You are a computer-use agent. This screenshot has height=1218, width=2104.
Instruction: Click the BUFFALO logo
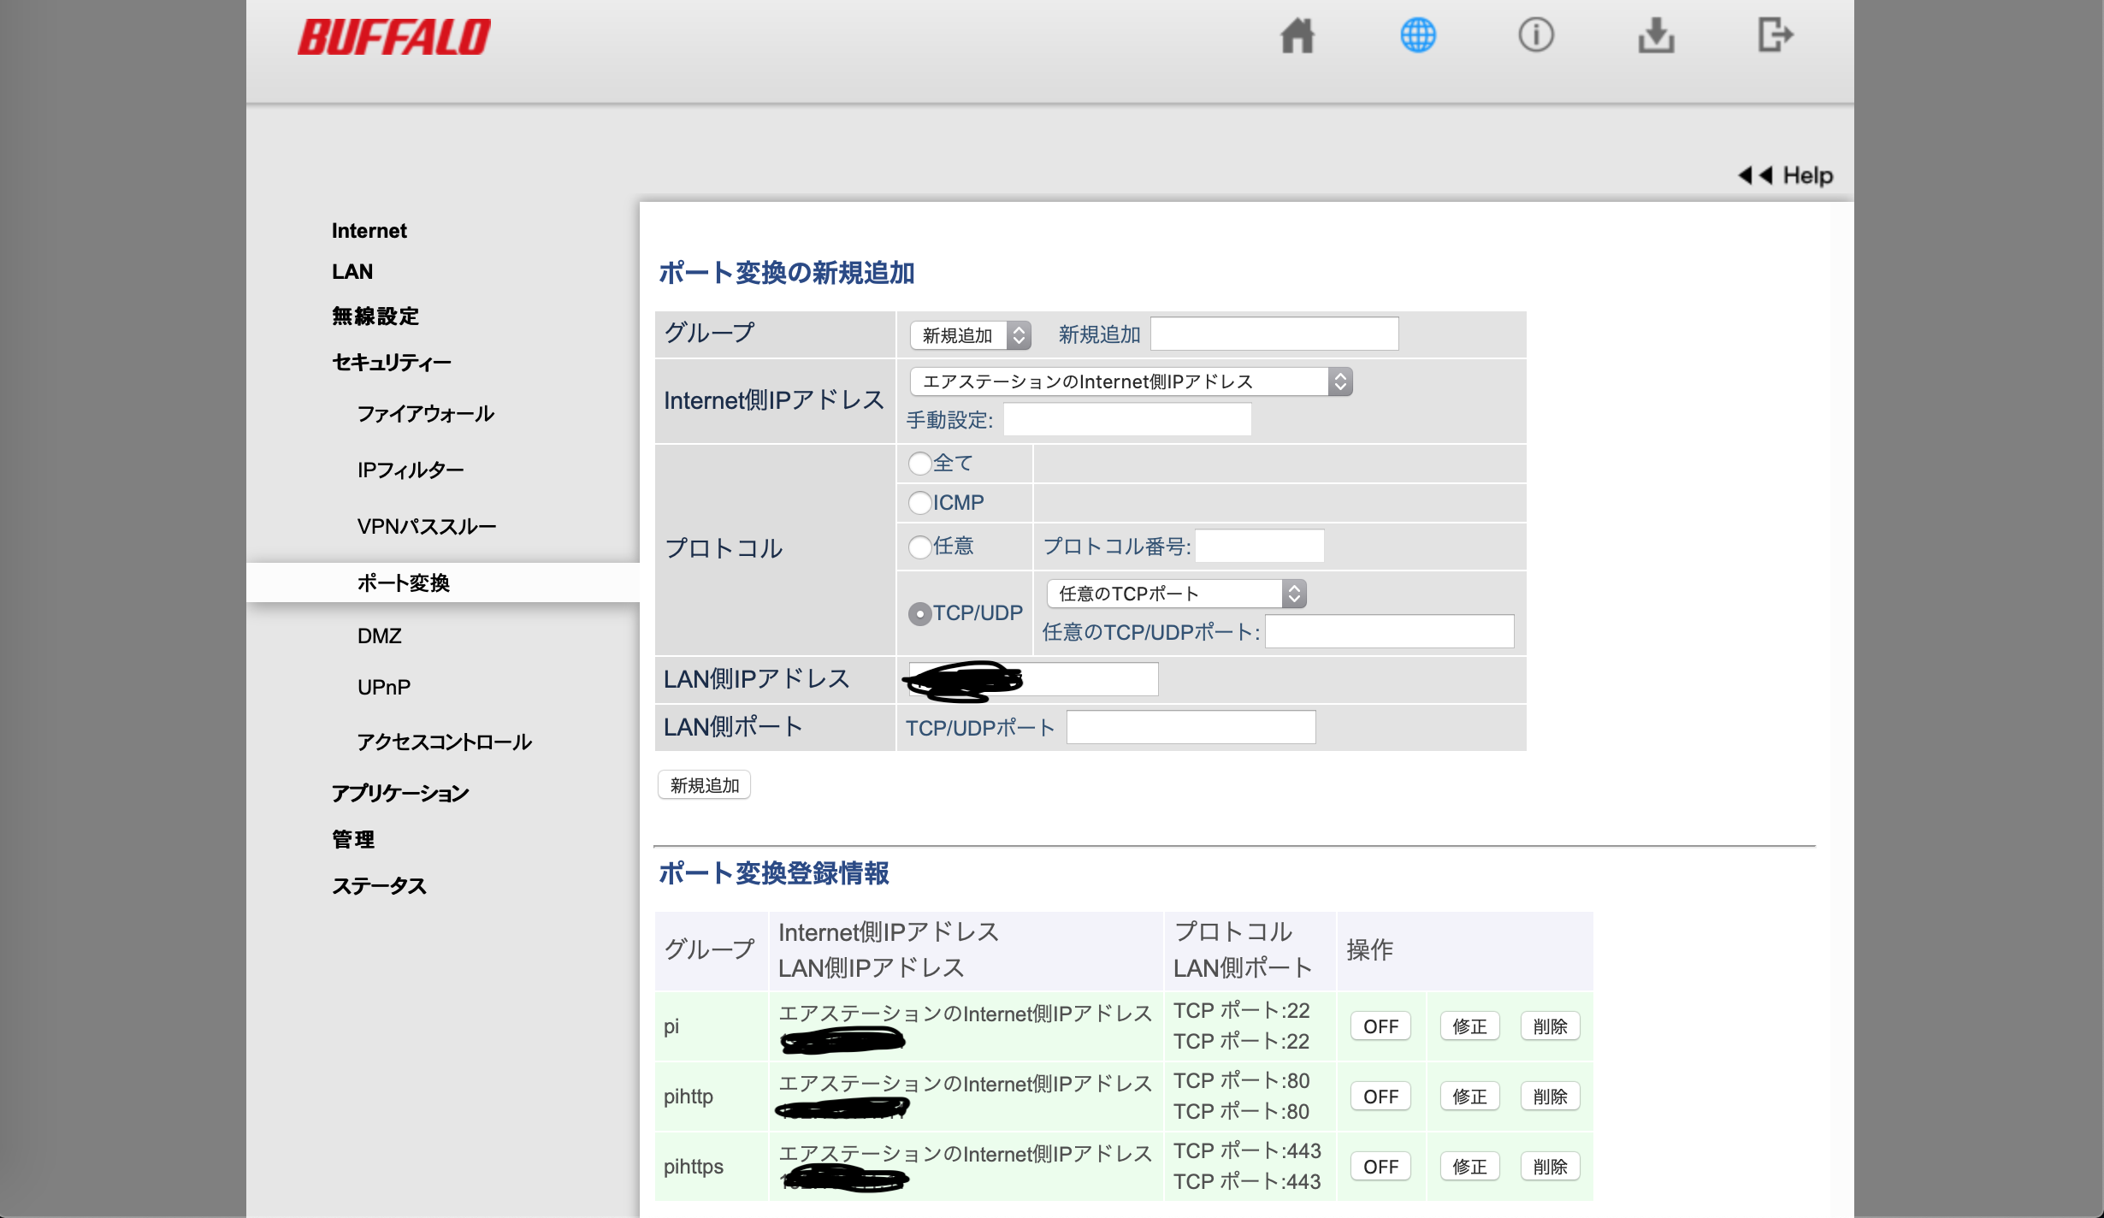[x=395, y=35]
